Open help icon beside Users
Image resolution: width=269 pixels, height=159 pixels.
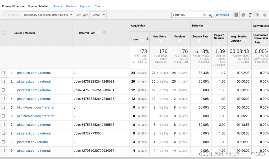[142, 39]
